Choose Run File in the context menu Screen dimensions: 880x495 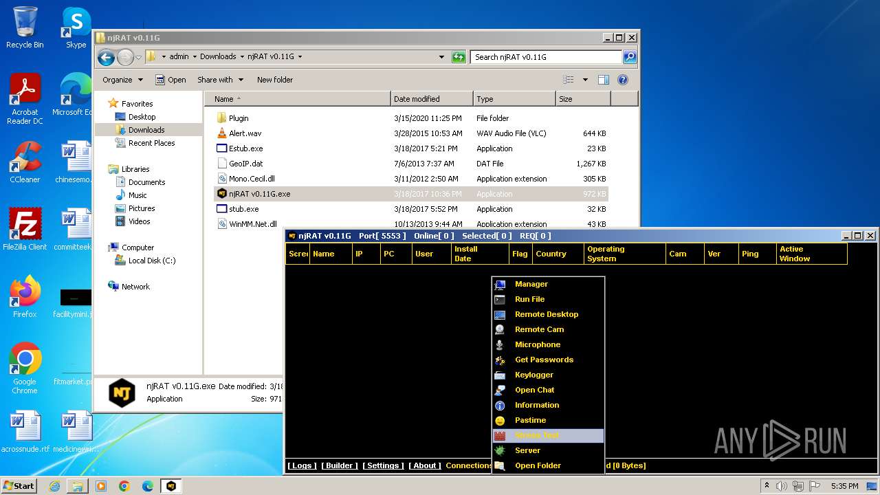(x=548, y=299)
